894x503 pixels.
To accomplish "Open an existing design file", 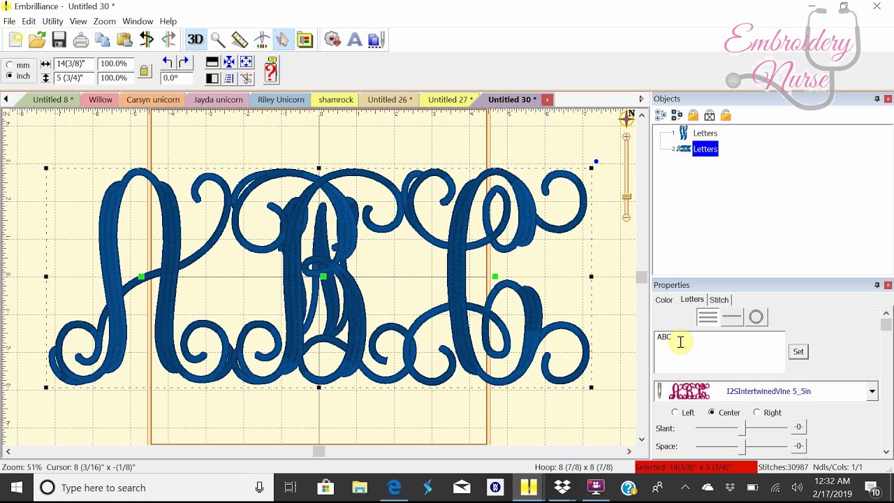I will tap(37, 40).
